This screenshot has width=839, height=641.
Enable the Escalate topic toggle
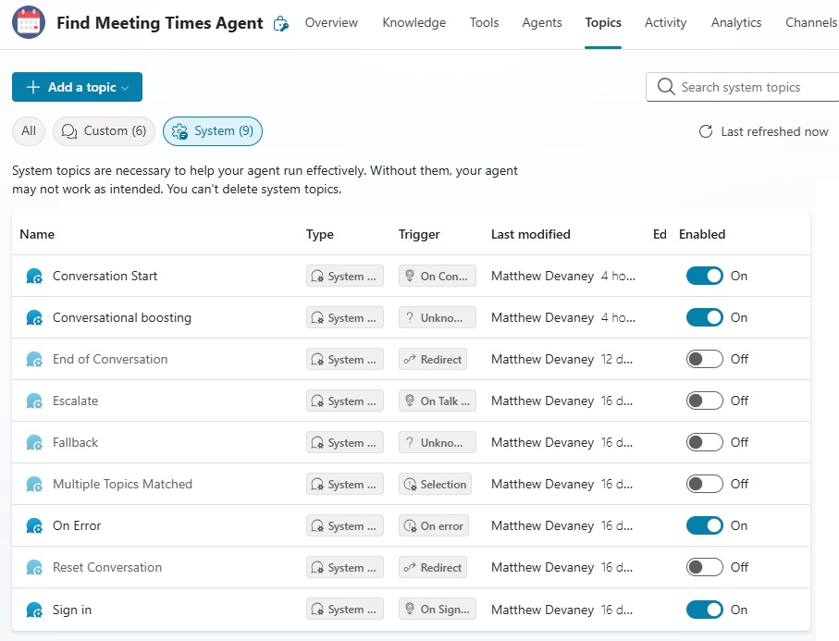click(x=704, y=401)
